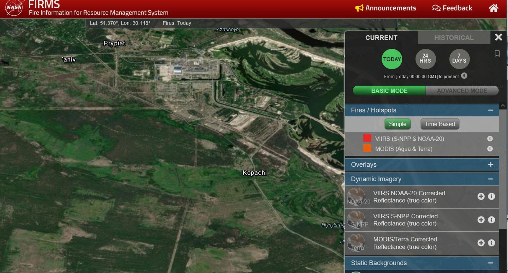Open info for VIIRS S-NPP Corrected Reflectance
This screenshot has width=508, height=273.
coord(491,220)
